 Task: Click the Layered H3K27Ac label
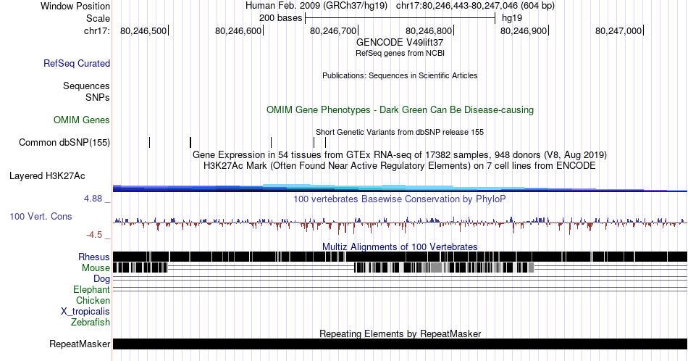[x=47, y=175]
